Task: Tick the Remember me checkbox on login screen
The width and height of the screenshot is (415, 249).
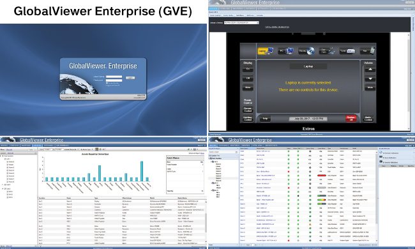Action: [107, 83]
